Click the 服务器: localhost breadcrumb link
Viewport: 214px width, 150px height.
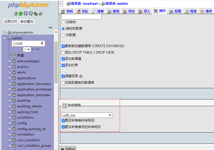pyautogui.click(x=84, y=3)
